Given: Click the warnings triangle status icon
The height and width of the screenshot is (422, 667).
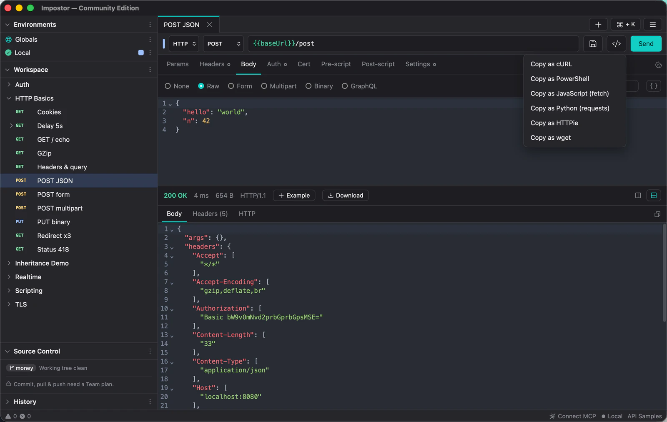Looking at the screenshot, I should coord(8,416).
